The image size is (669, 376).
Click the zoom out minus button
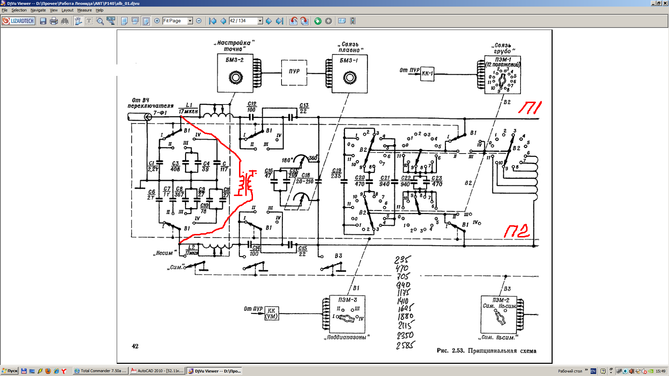coord(199,21)
